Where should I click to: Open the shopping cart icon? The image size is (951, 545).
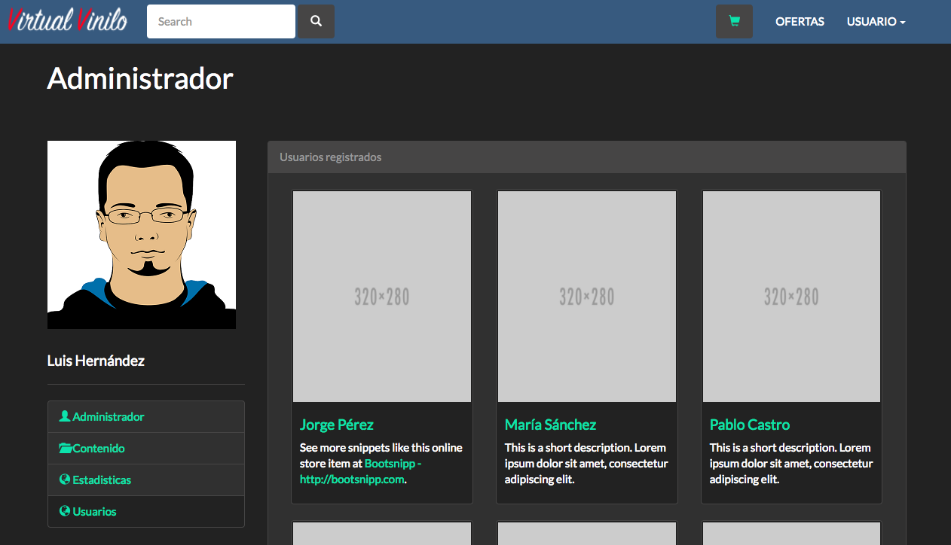point(734,21)
